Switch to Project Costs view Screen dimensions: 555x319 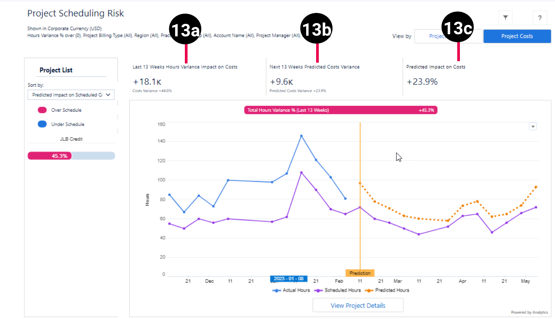coord(517,36)
